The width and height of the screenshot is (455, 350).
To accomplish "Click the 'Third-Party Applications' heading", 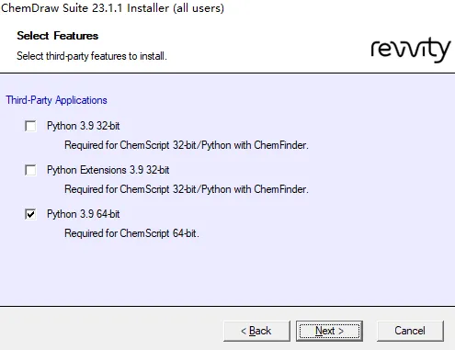I will (x=56, y=100).
